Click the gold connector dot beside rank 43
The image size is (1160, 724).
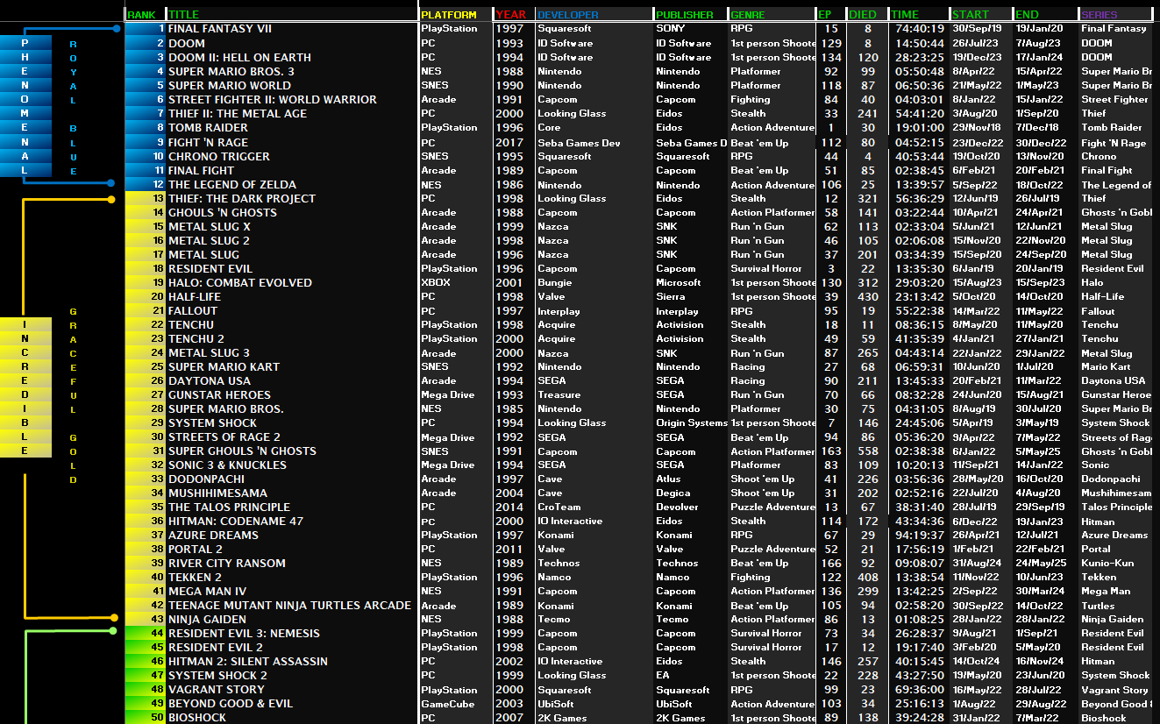(116, 619)
